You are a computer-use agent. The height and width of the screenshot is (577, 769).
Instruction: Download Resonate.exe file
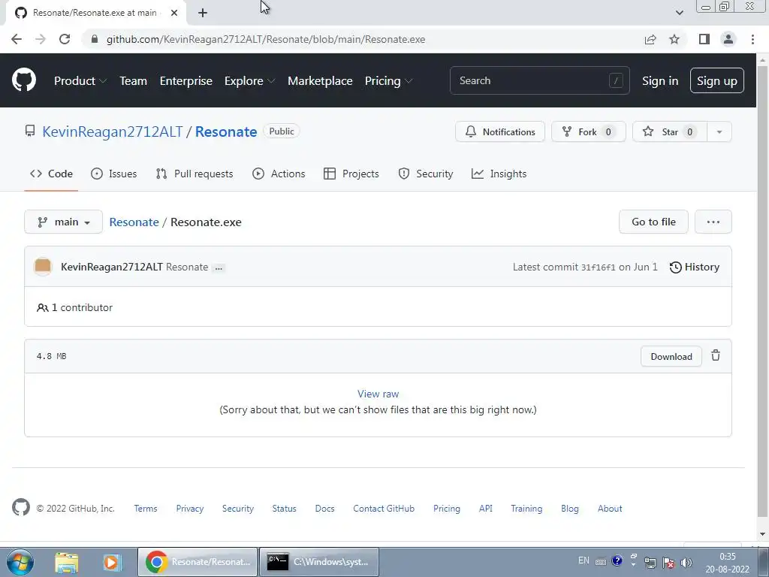click(x=671, y=356)
